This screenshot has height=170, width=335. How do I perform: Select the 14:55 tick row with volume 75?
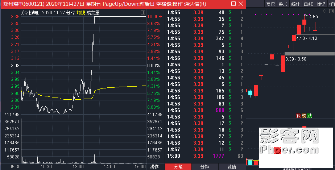tap(205, 32)
